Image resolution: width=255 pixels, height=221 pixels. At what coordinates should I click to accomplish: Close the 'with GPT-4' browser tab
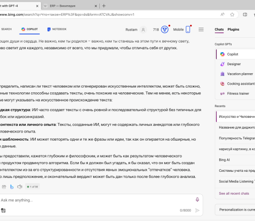point(37,6)
